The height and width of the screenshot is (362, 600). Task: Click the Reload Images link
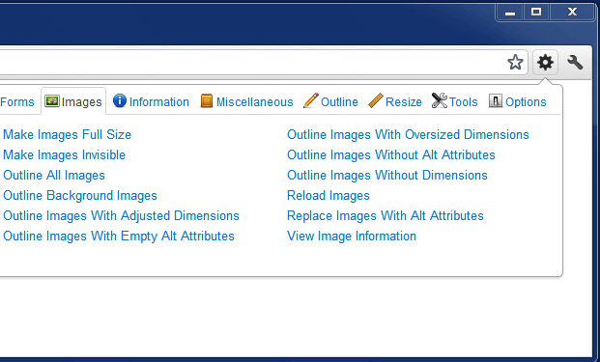pyautogui.click(x=329, y=195)
